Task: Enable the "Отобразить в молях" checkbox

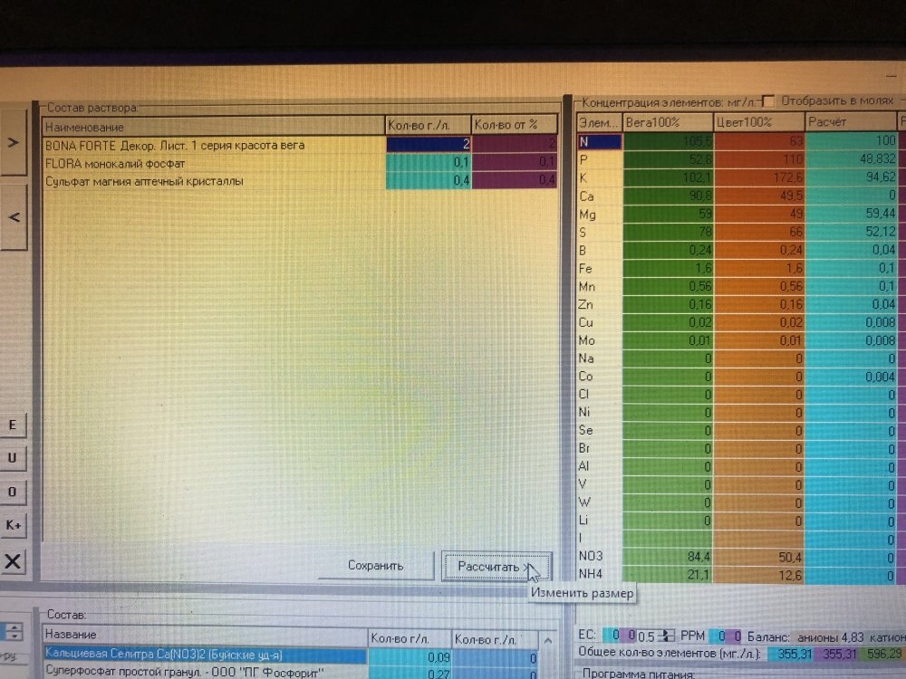Action: point(768,100)
